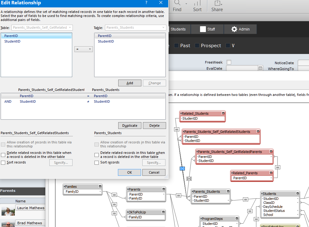Viewport: 309px width, 227px height.
Task: Click the Add button
Action: point(130,83)
